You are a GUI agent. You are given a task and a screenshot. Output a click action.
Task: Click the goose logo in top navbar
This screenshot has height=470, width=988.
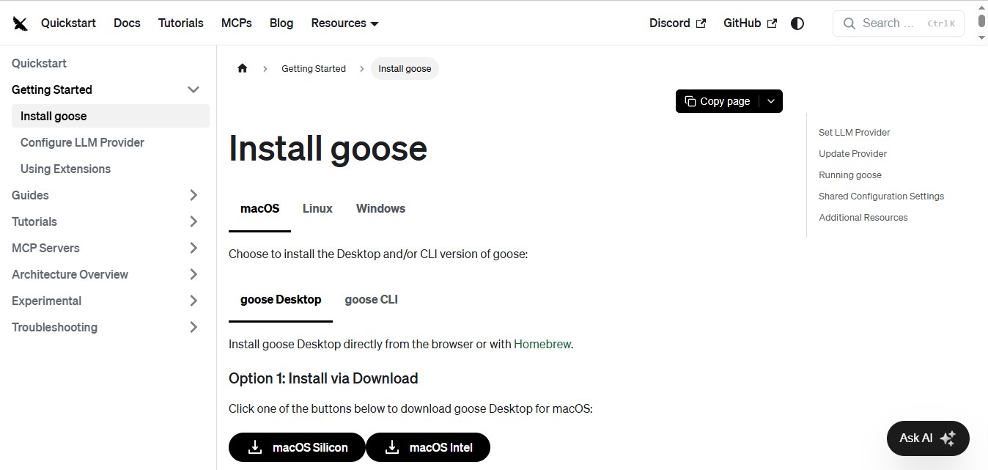click(x=20, y=23)
